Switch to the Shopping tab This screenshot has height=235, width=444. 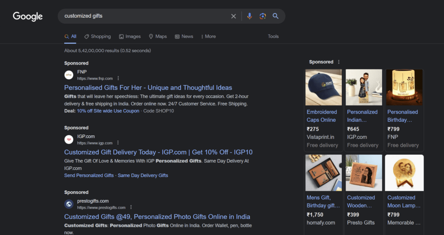click(98, 36)
